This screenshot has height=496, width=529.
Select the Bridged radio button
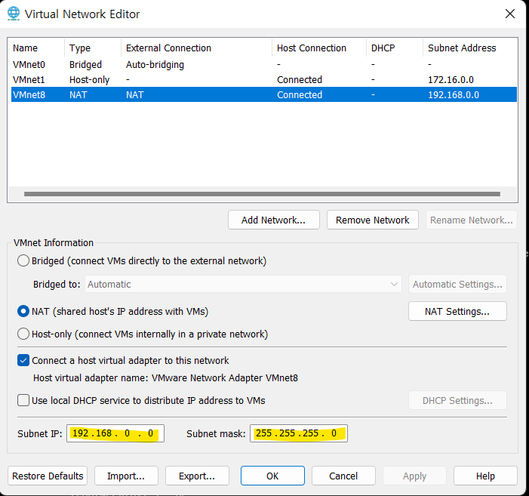(x=23, y=260)
